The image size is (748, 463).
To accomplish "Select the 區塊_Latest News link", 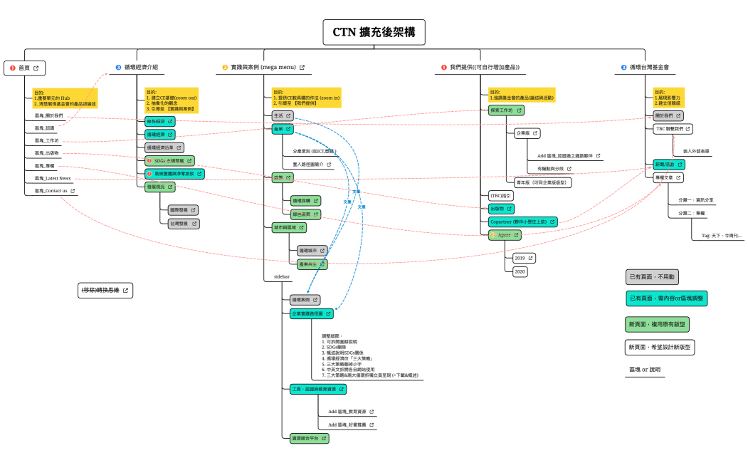I will click(x=51, y=178).
